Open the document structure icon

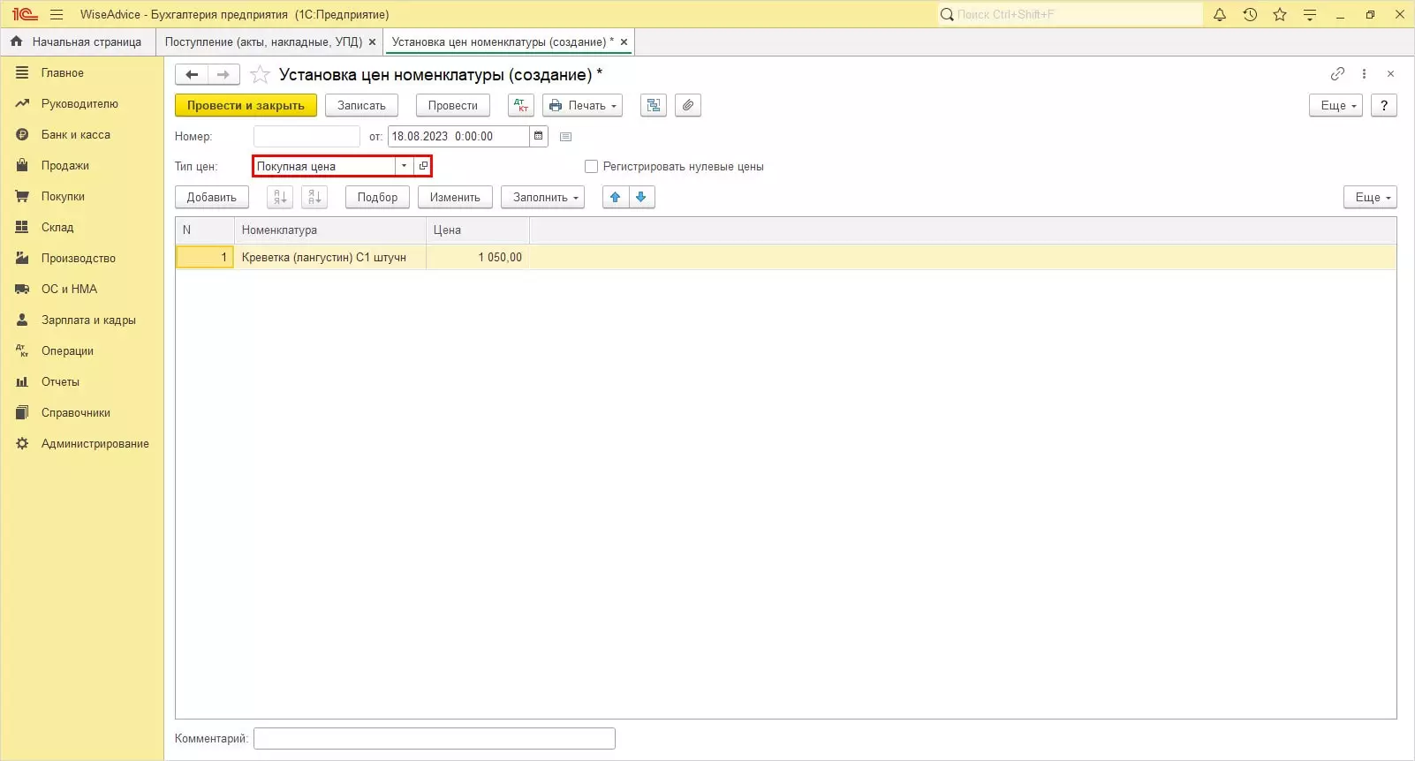pyautogui.click(x=654, y=106)
